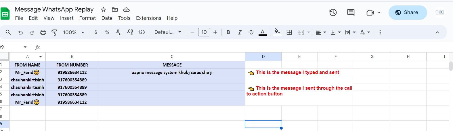The width and height of the screenshot is (453, 131).
Task: Move document using folder icon
Action: pyautogui.click(x=115, y=10)
